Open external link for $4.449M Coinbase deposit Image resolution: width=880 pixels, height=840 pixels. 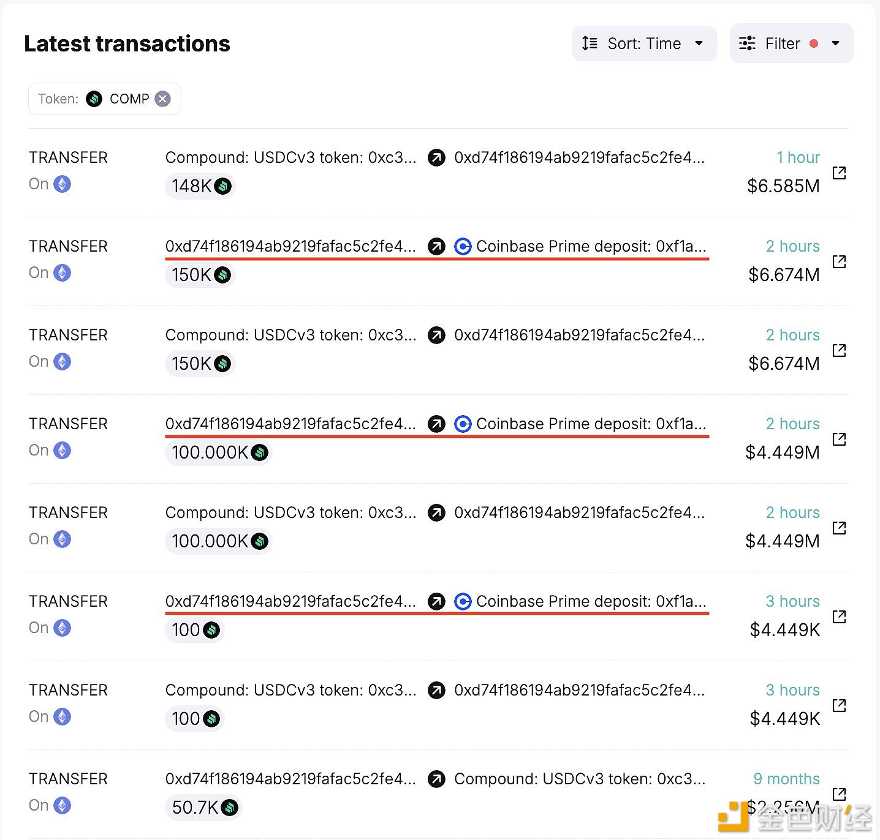point(839,439)
